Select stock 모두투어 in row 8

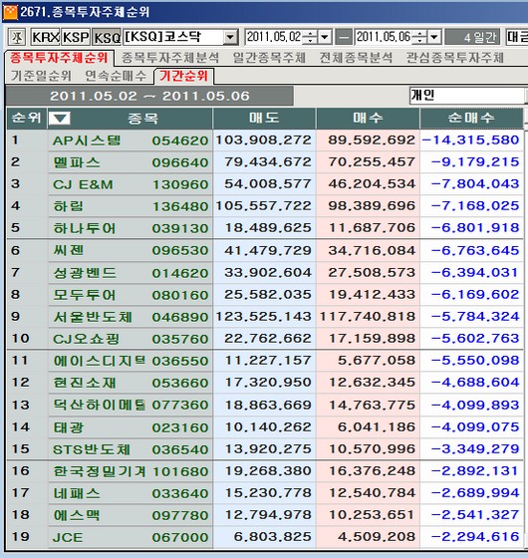(x=85, y=295)
